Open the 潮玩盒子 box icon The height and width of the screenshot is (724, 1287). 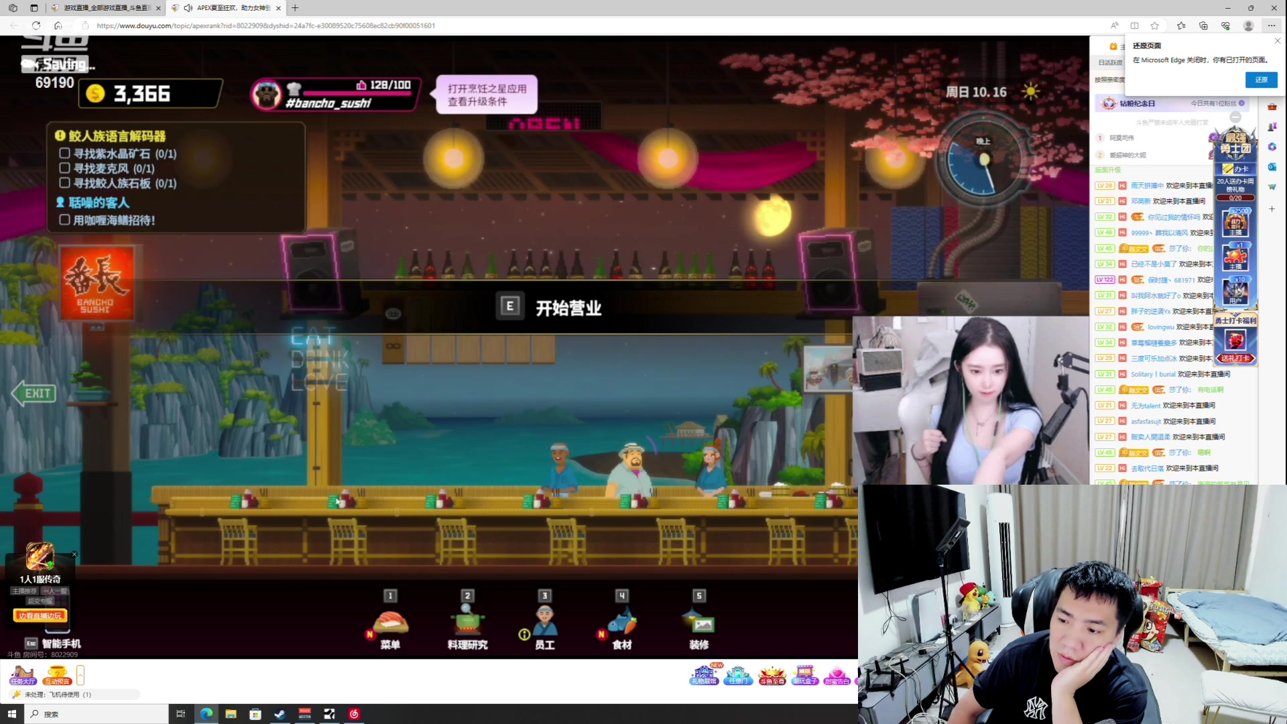tap(804, 674)
